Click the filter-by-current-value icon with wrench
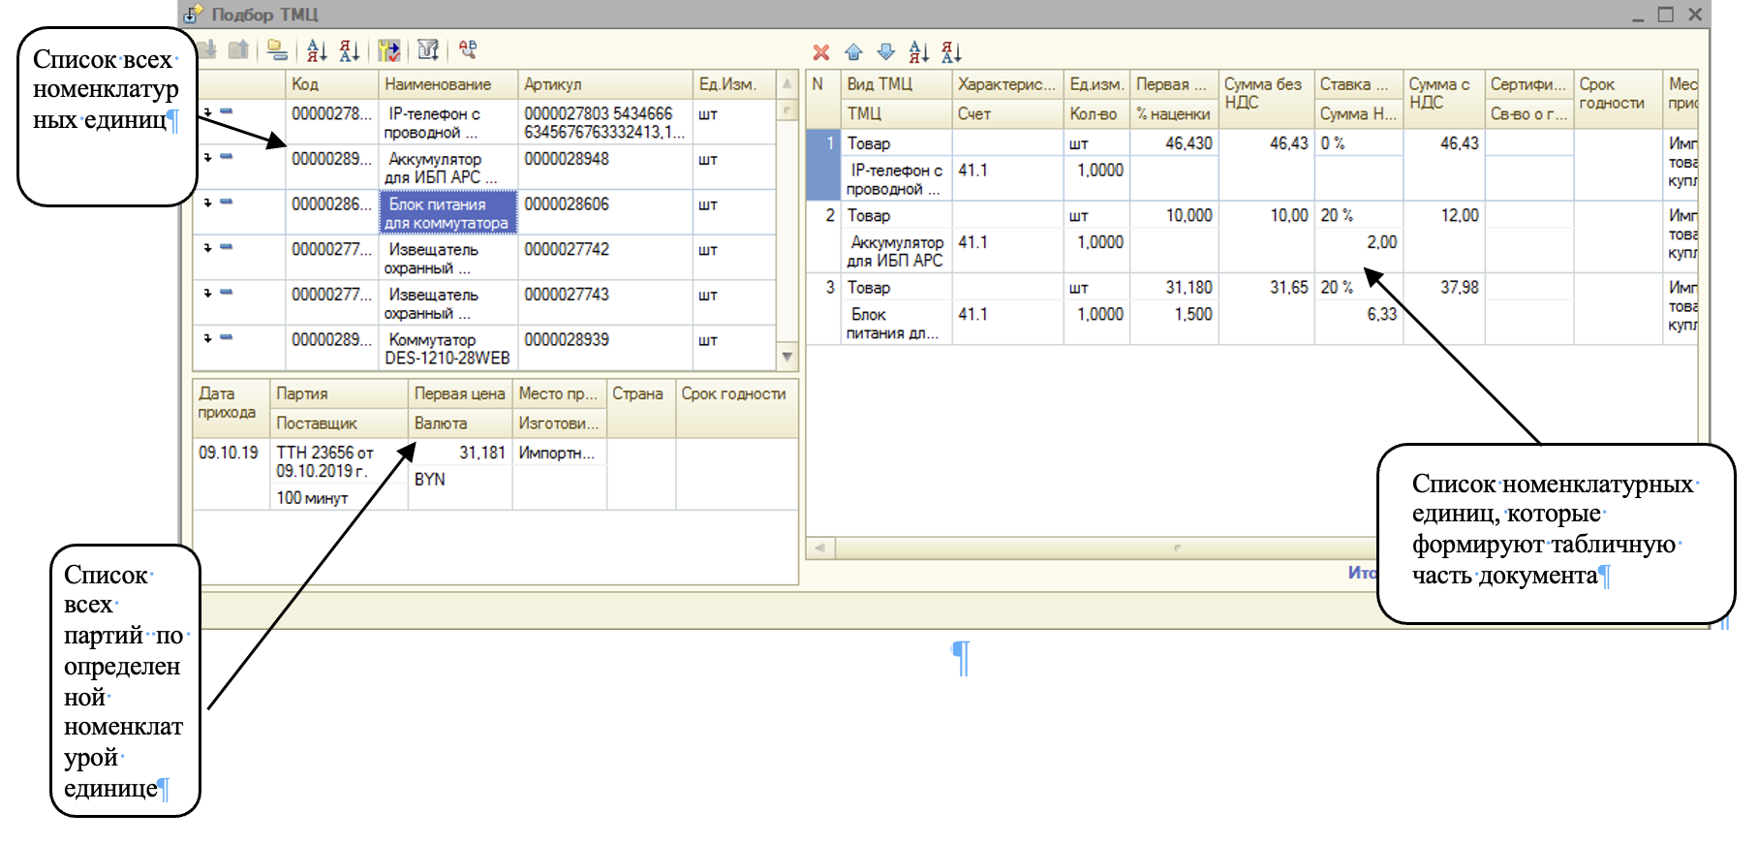This screenshot has width=1759, height=845. point(389,50)
